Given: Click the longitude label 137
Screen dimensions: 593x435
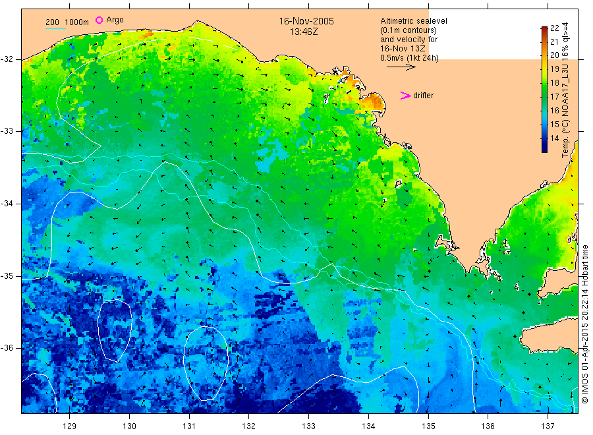Looking at the screenshot, I should (548, 426).
